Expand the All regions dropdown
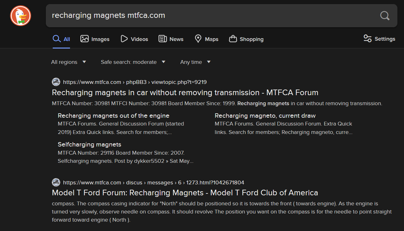404x231 pixels. pos(68,62)
